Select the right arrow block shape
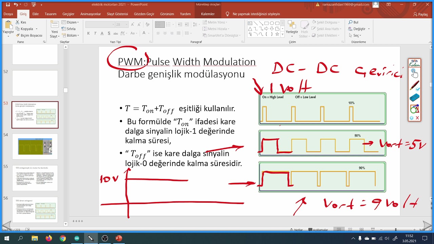The width and height of the screenshot is (434, 244). click(x=267, y=29)
